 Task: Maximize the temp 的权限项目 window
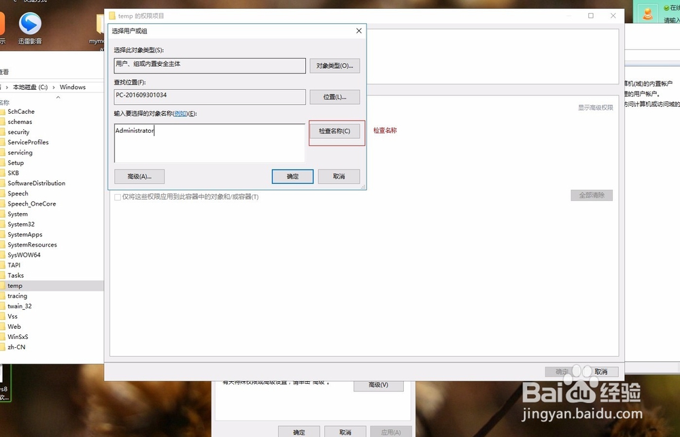[591, 16]
